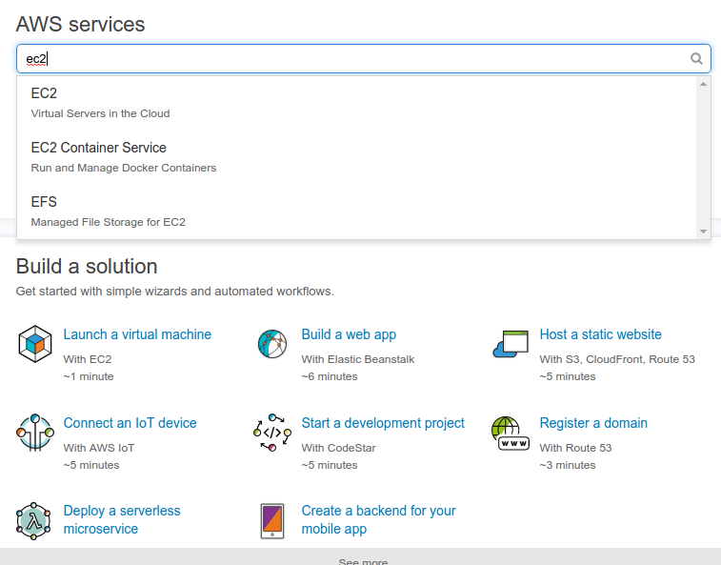Click the With Elastic Beanstalk text
This screenshot has height=565, width=721.
pos(358,359)
